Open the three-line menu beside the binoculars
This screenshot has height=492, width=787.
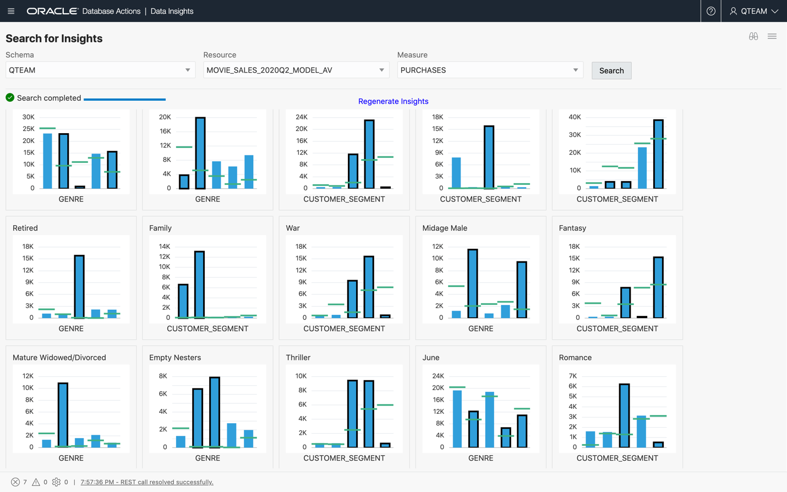[x=772, y=36]
